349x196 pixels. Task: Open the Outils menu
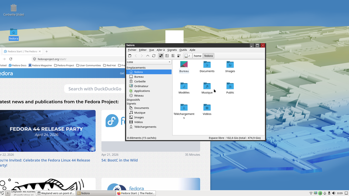point(183,50)
